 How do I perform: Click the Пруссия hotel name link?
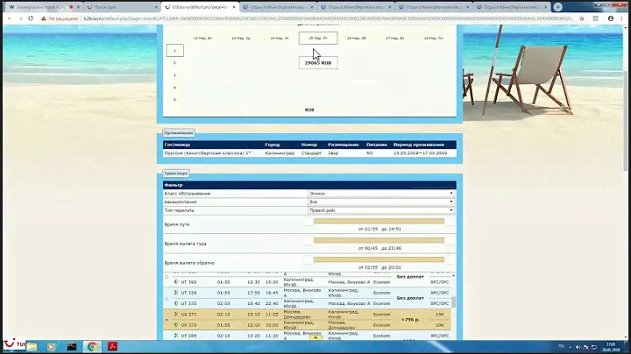click(200, 152)
